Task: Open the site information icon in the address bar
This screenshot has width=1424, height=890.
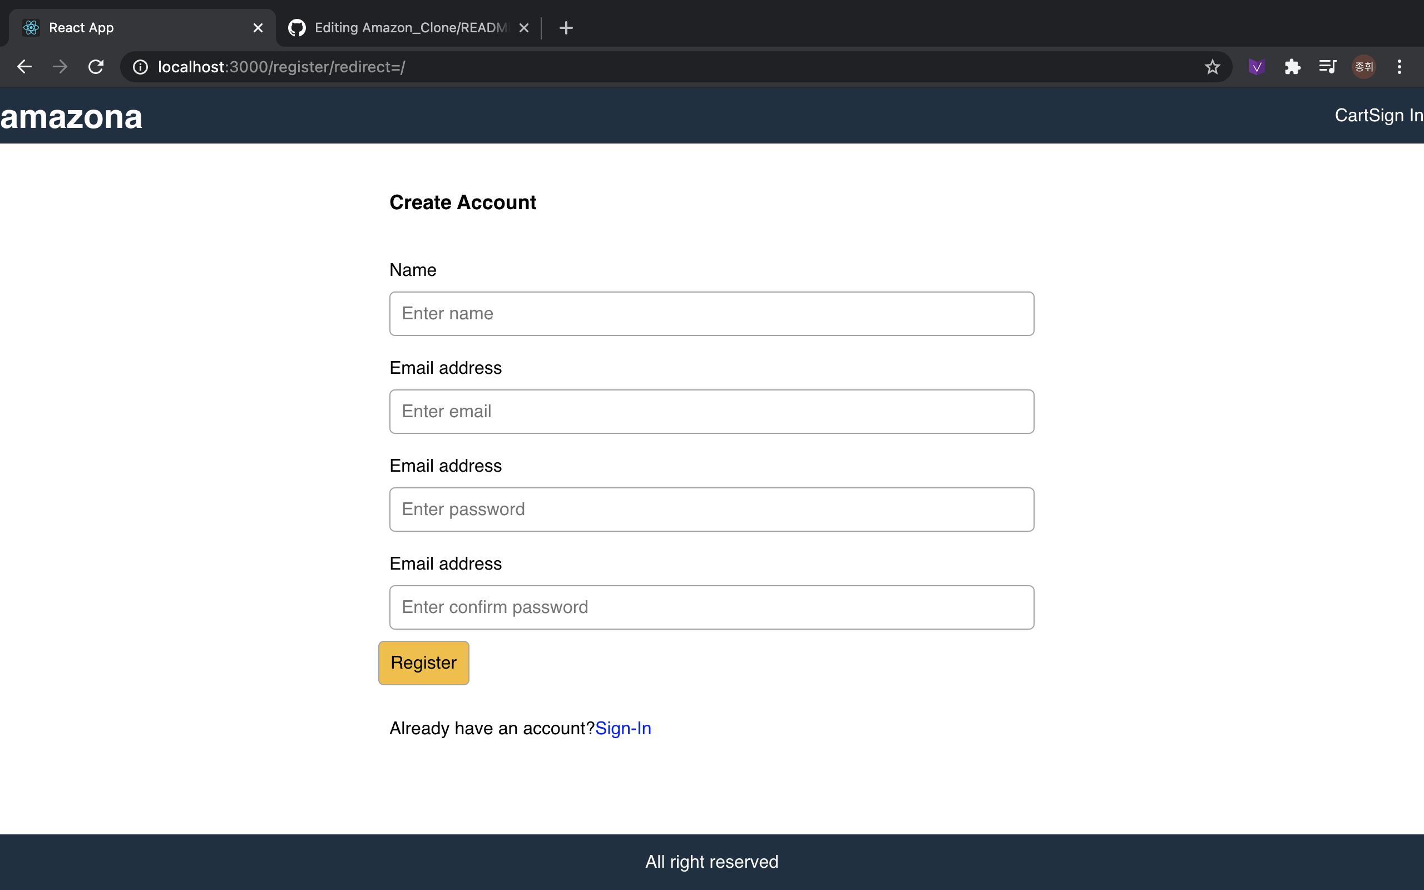Action: point(140,67)
